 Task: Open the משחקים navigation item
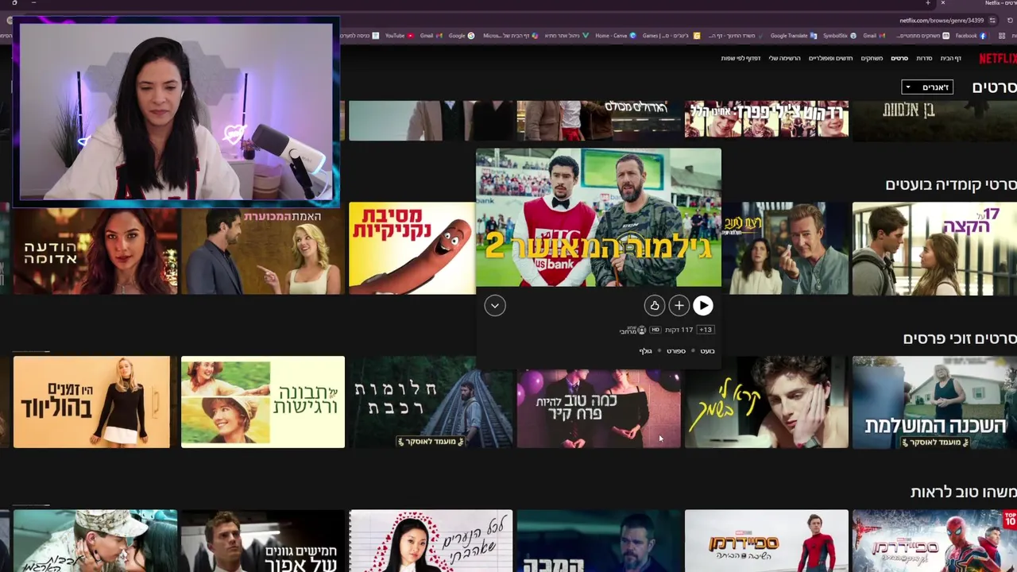[872, 58]
